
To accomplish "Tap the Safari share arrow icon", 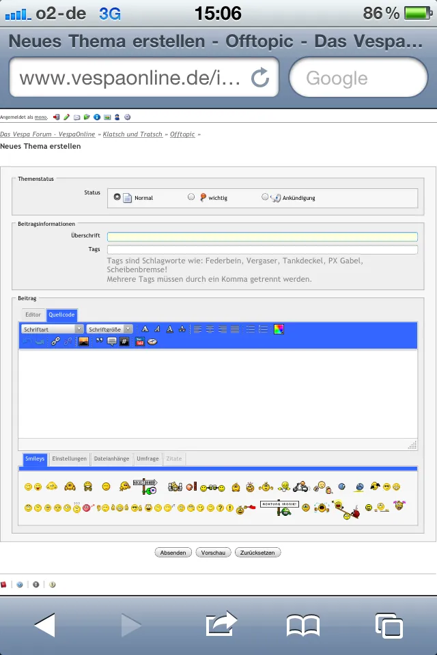I will click(x=221, y=624).
